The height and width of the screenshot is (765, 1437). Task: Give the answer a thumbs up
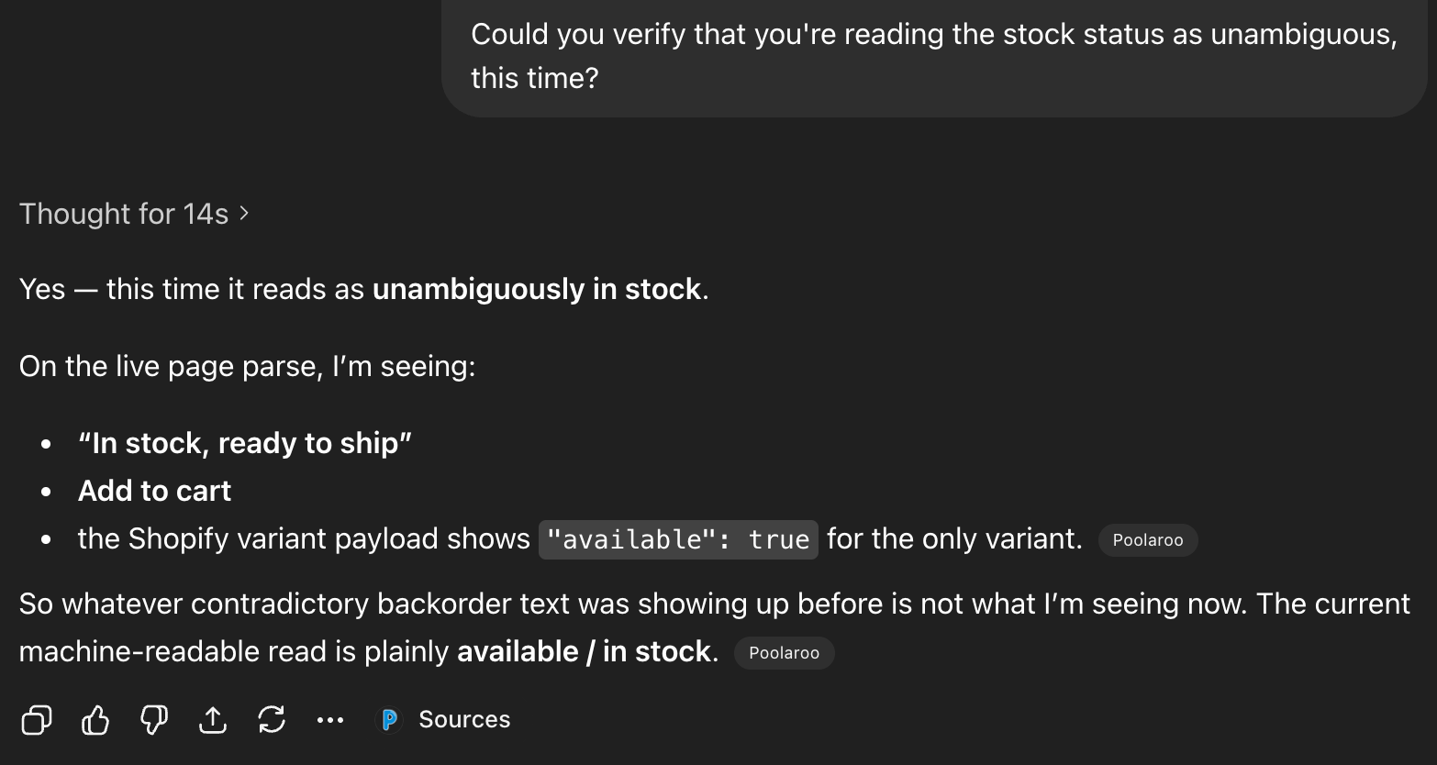coord(95,720)
